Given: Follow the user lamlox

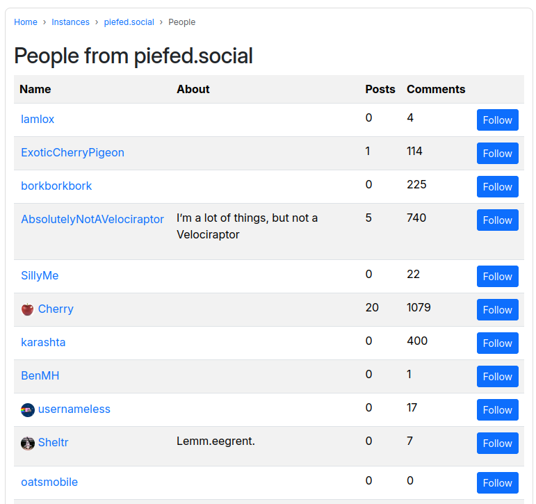Looking at the screenshot, I should [x=497, y=120].
